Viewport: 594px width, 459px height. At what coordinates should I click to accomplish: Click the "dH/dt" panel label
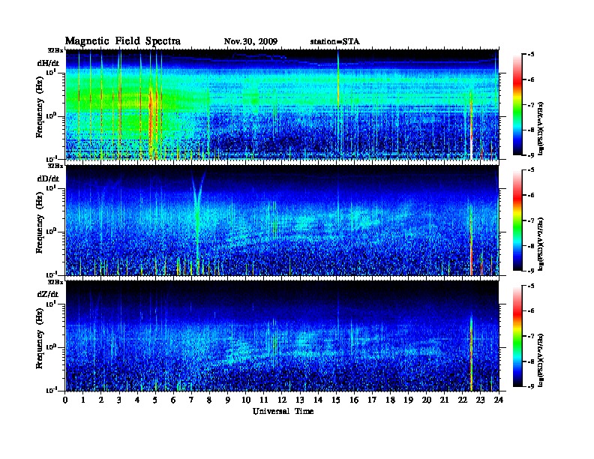click(x=48, y=63)
